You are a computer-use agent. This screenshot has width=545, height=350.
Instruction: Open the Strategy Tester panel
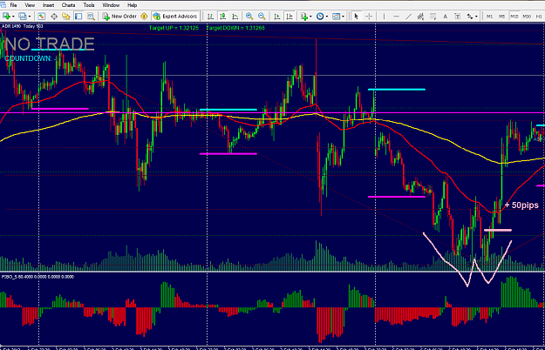pos(91,17)
